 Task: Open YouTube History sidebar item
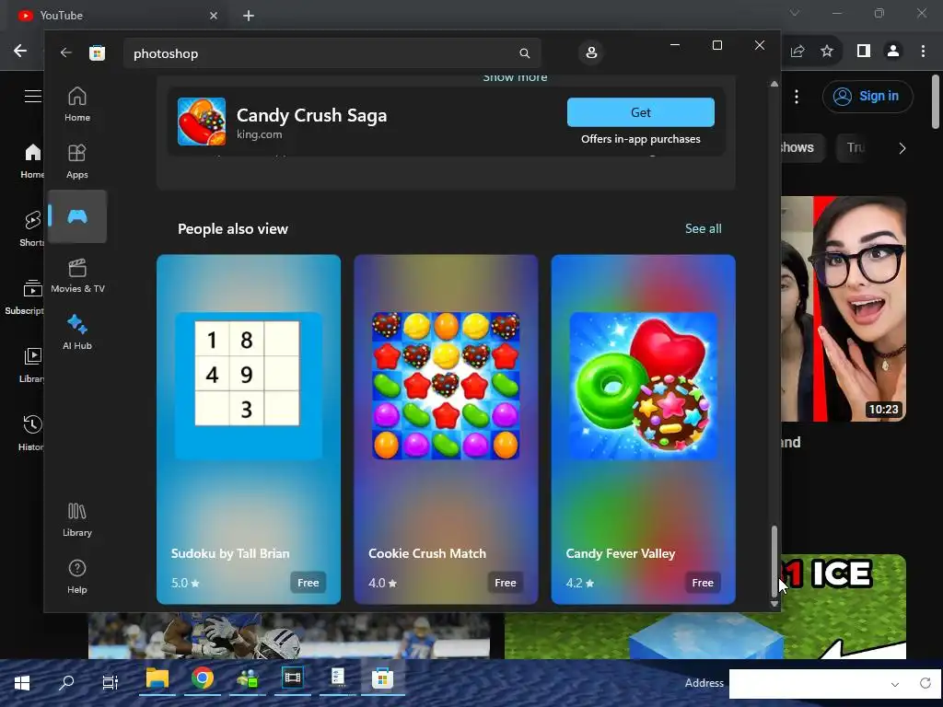click(31, 433)
